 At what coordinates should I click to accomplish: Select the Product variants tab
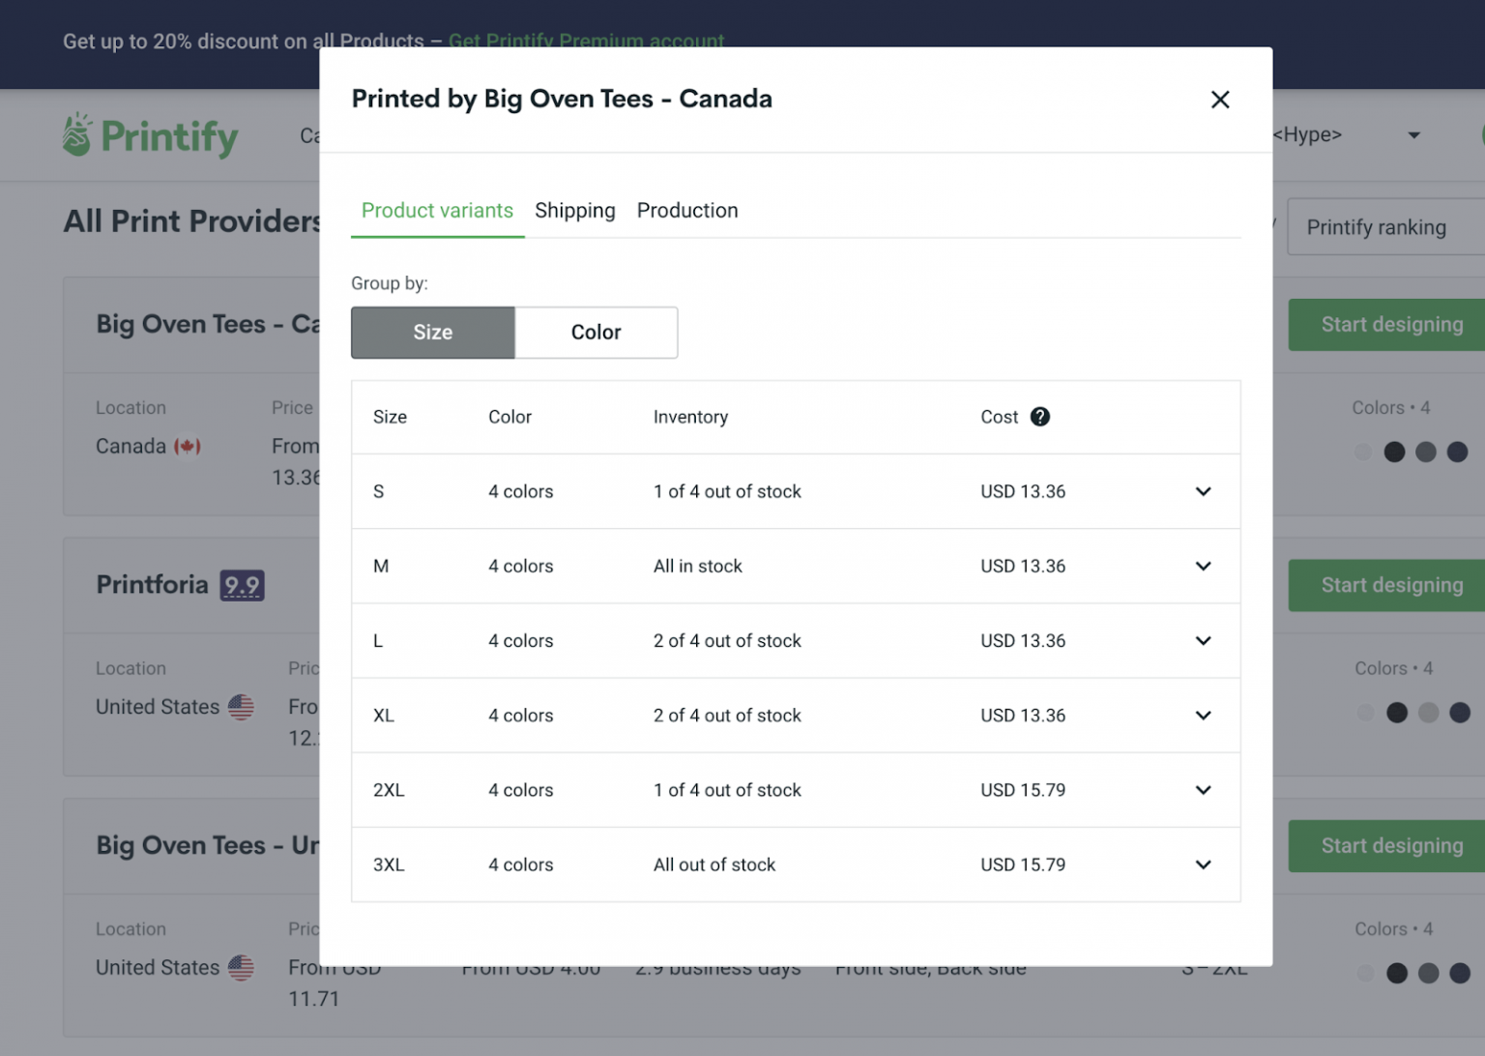437,210
